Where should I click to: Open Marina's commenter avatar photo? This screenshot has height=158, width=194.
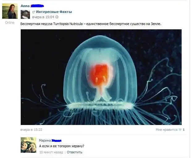(28, 145)
